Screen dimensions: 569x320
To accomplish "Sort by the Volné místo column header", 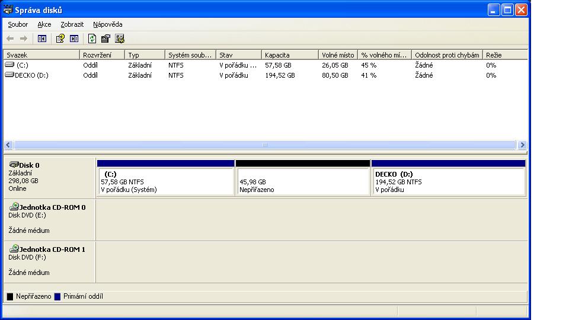I will coord(338,55).
